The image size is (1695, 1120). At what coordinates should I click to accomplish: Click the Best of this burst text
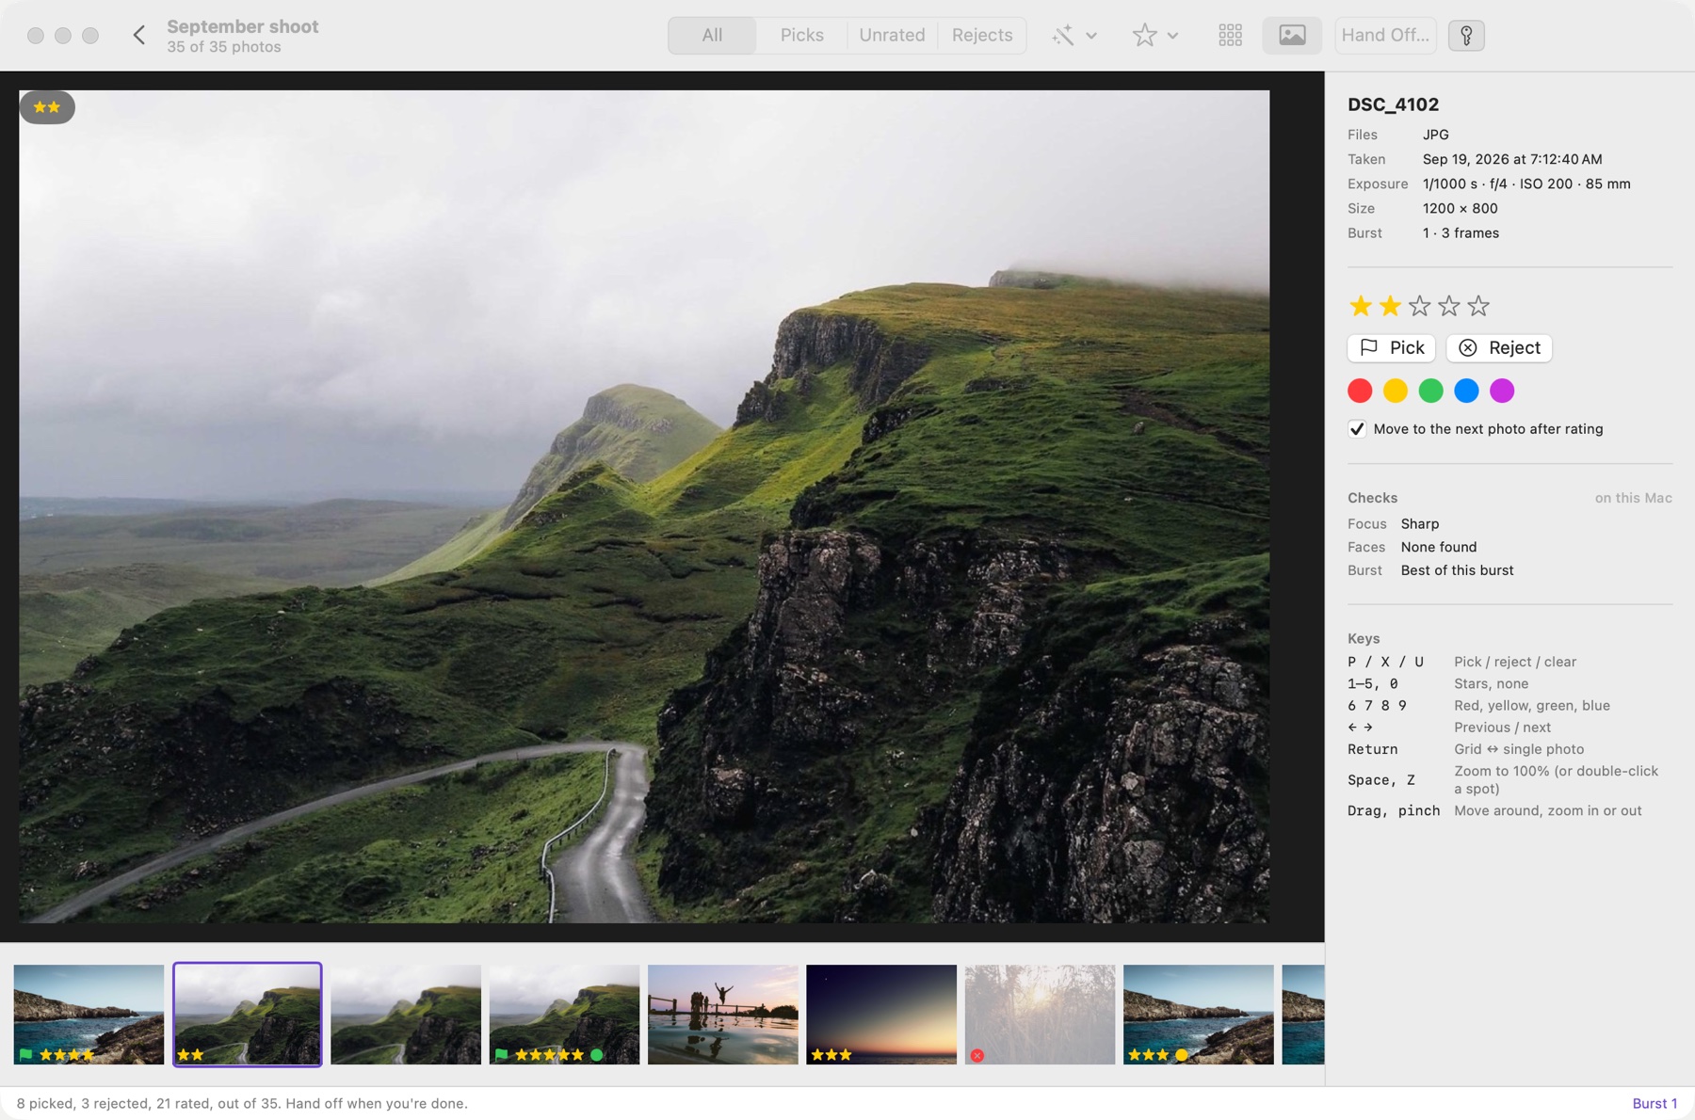pyautogui.click(x=1457, y=570)
